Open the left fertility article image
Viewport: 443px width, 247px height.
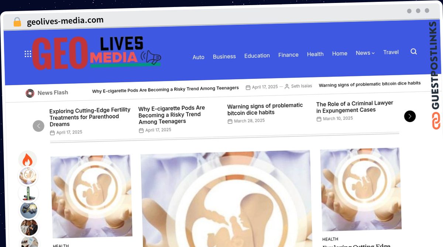click(x=92, y=196)
